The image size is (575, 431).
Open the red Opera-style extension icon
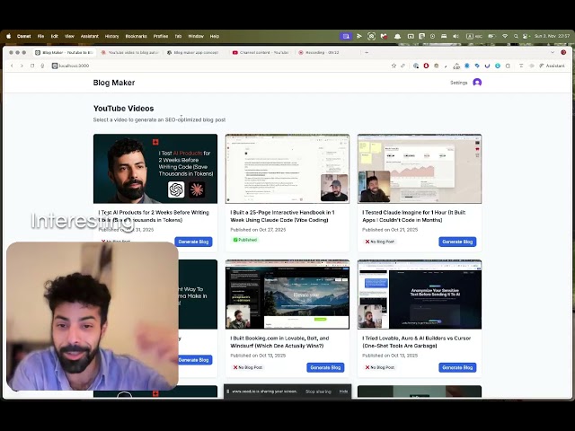coord(426,66)
